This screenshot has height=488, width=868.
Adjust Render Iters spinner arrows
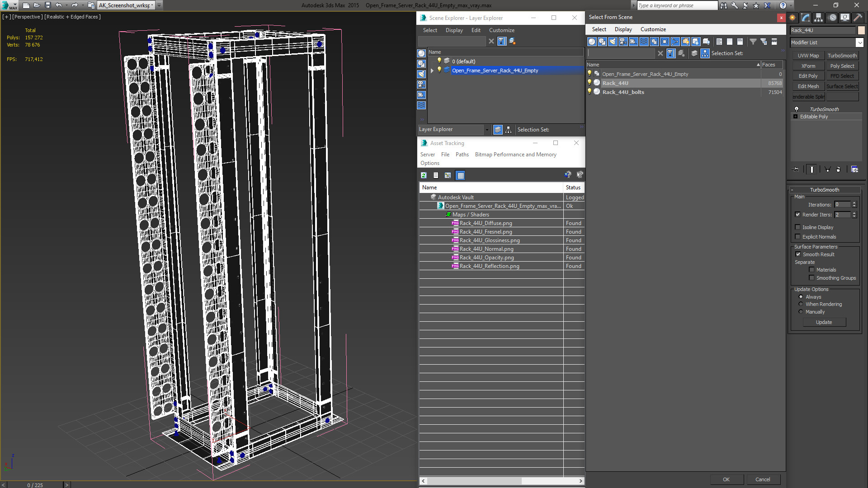(854, 215)
